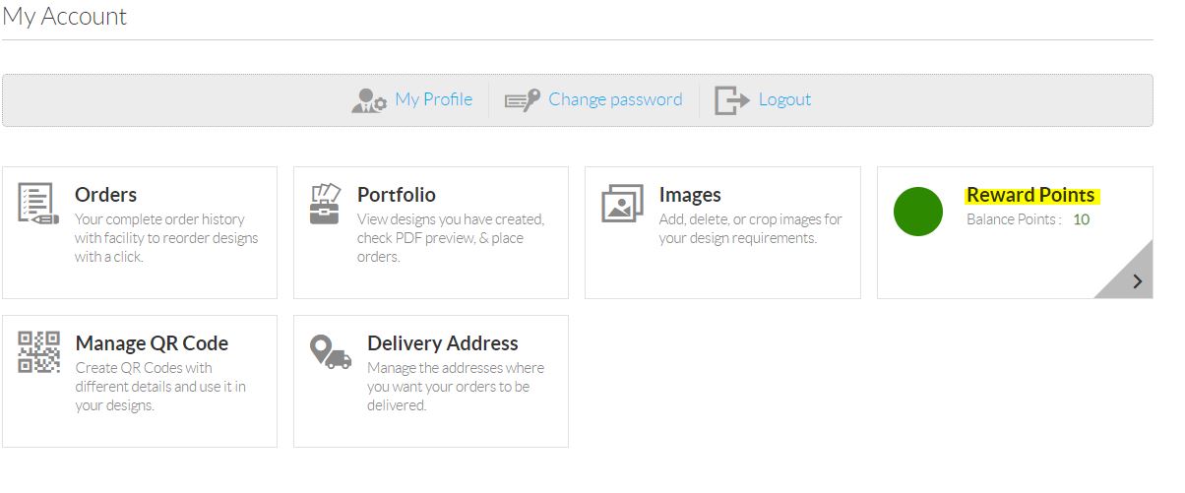
Task: Select the Images heading
Action: coord(690,195)
